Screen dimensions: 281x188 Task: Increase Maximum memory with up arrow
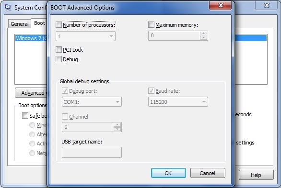(x=203, y=33)
